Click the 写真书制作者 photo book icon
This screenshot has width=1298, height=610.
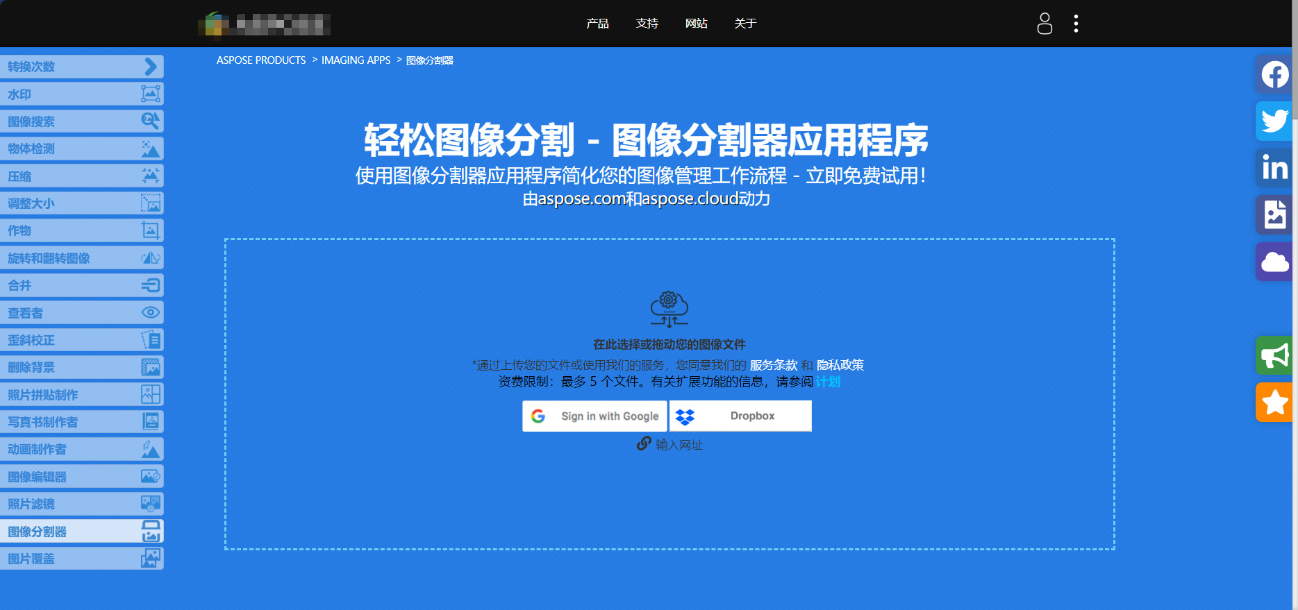[x=151, y=421]
